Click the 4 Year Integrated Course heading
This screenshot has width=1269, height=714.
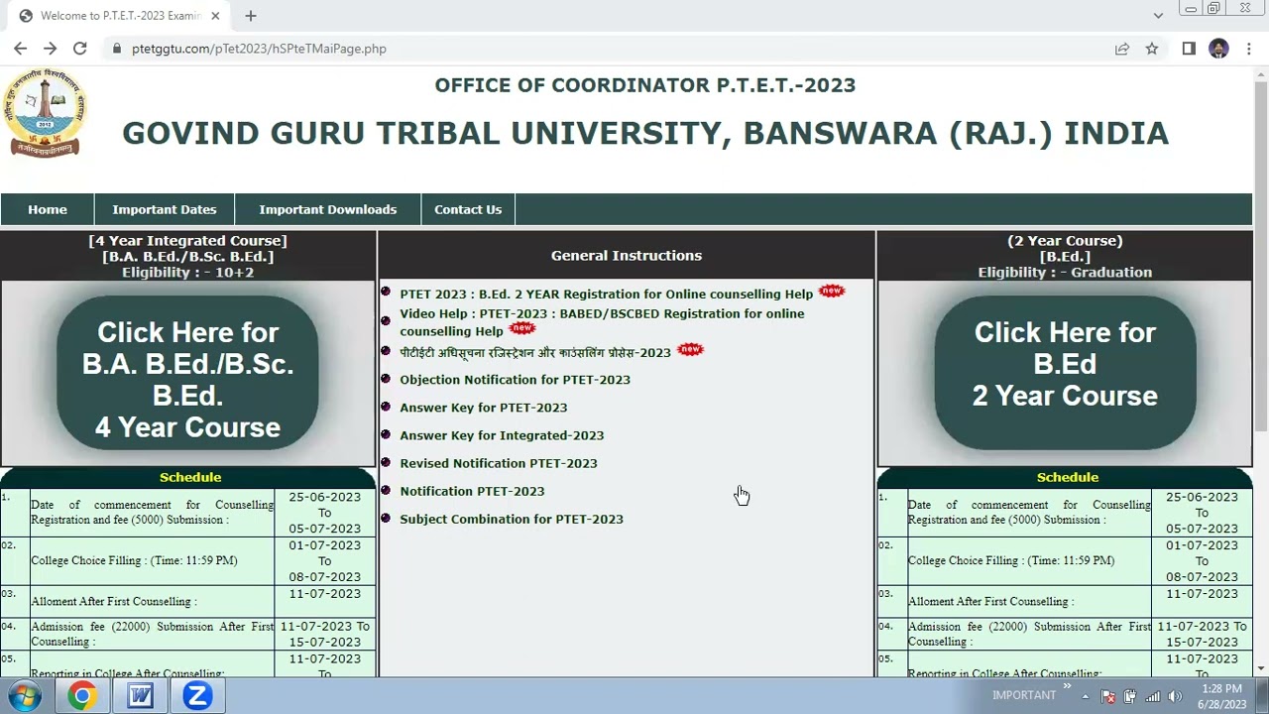(x=187, y=256)
